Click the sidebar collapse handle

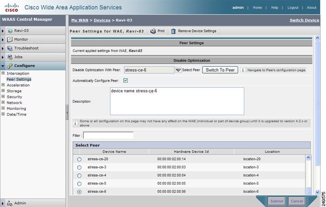67,112
